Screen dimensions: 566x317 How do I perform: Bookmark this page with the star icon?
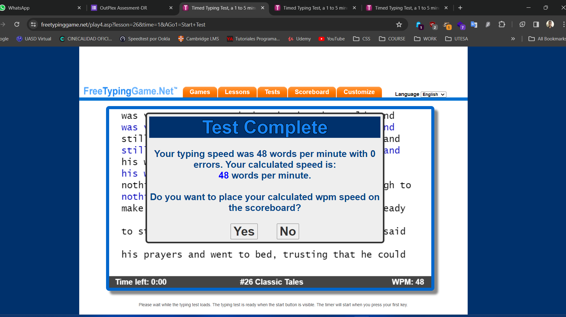(399, 25)
